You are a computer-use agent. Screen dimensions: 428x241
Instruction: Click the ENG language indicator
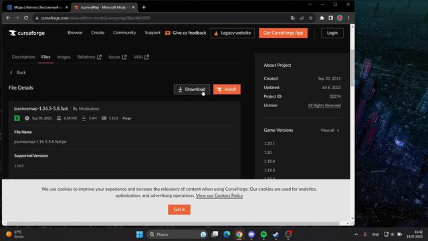376,234
